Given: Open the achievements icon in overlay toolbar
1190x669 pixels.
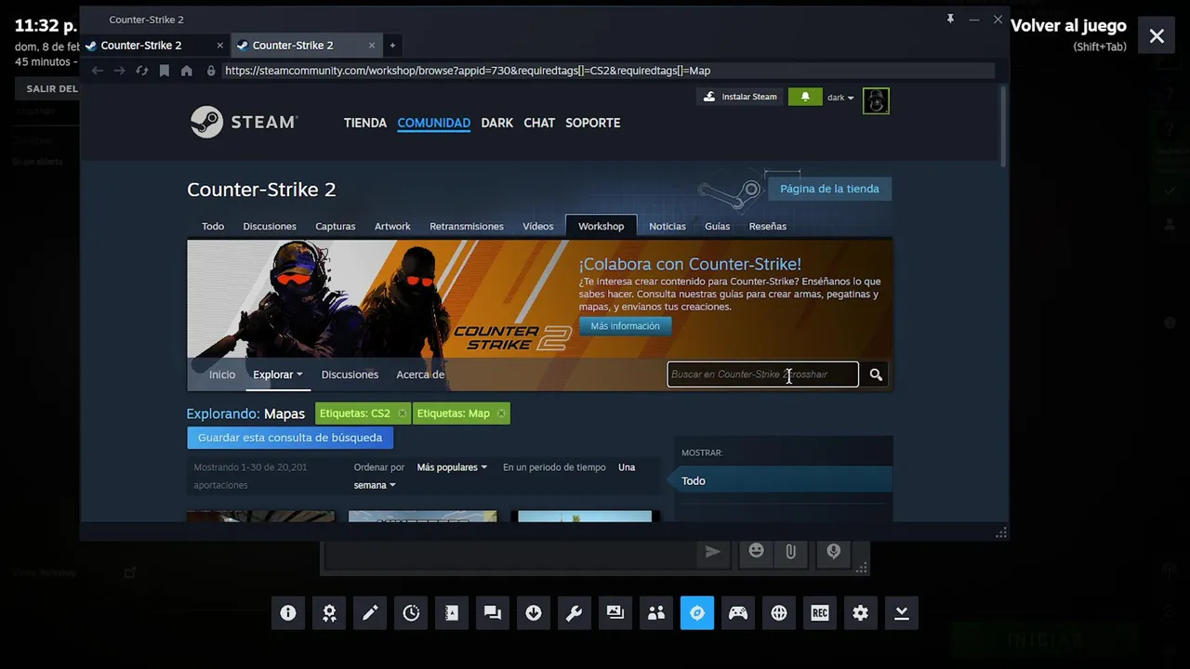Looking at the screenshot, I should click(x=329, y=613).
